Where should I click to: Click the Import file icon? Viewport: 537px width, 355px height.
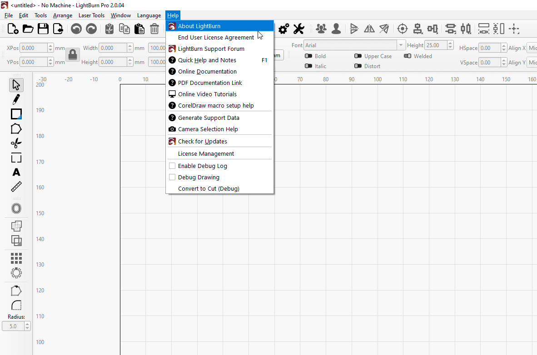tap(58, 29)
